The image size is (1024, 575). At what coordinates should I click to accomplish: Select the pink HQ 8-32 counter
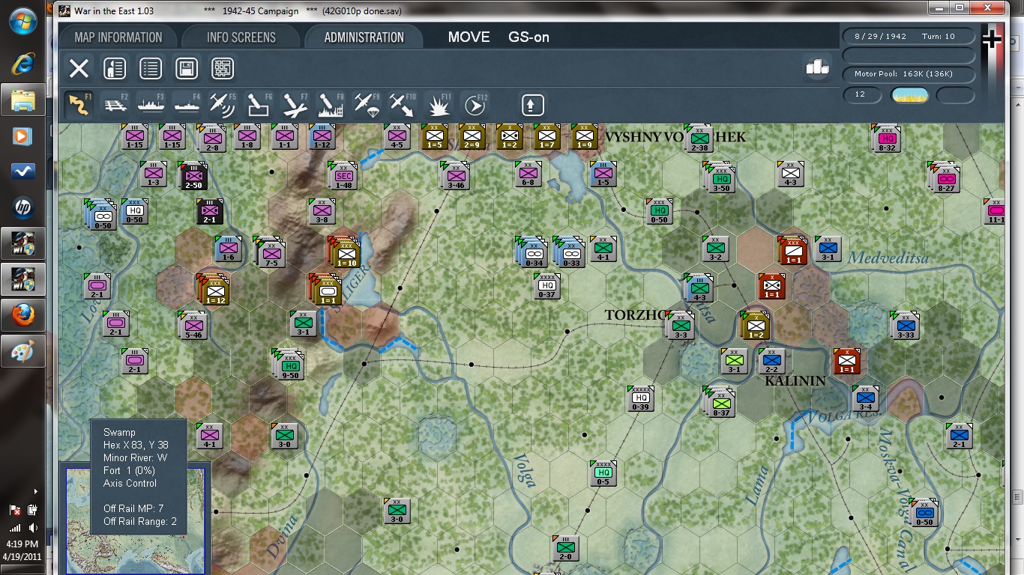pos(887,138)
